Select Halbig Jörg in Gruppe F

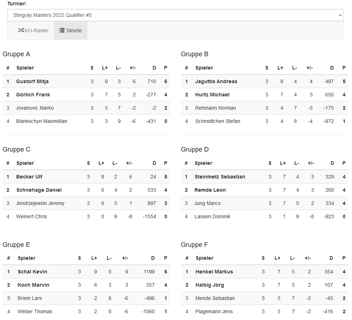click(x=210, y=285)
